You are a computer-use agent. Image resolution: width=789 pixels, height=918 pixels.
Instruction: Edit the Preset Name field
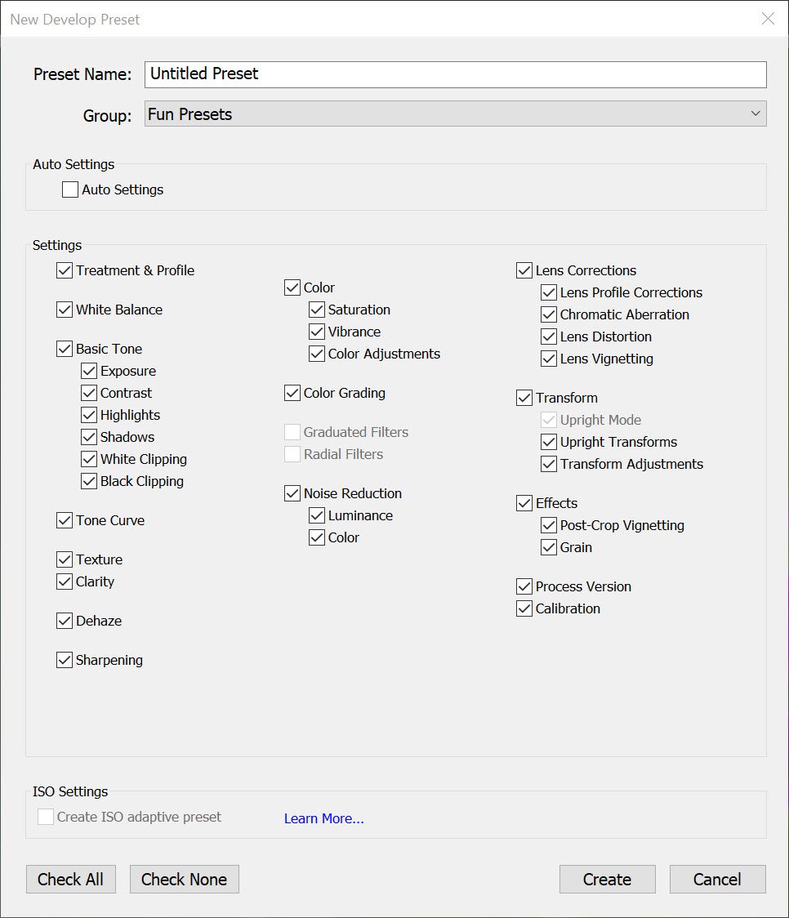pos(454,74)
